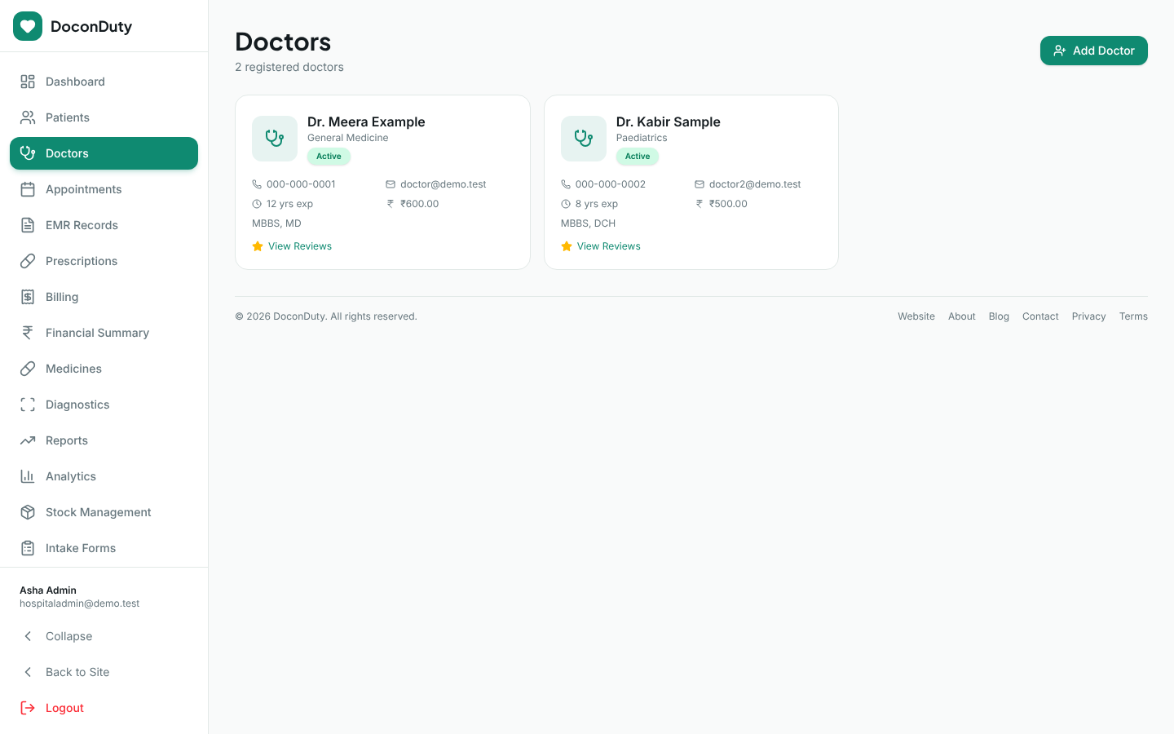Screen dimensions: 1174x734
Task: Click the email doctor@demo.test
Action: (x=443, y=184)
